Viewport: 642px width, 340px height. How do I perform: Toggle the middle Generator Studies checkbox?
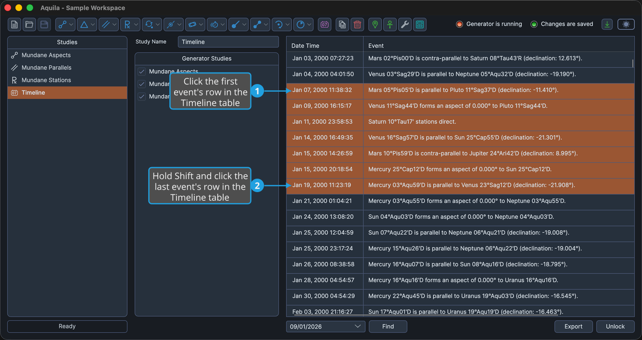point(142,84)
